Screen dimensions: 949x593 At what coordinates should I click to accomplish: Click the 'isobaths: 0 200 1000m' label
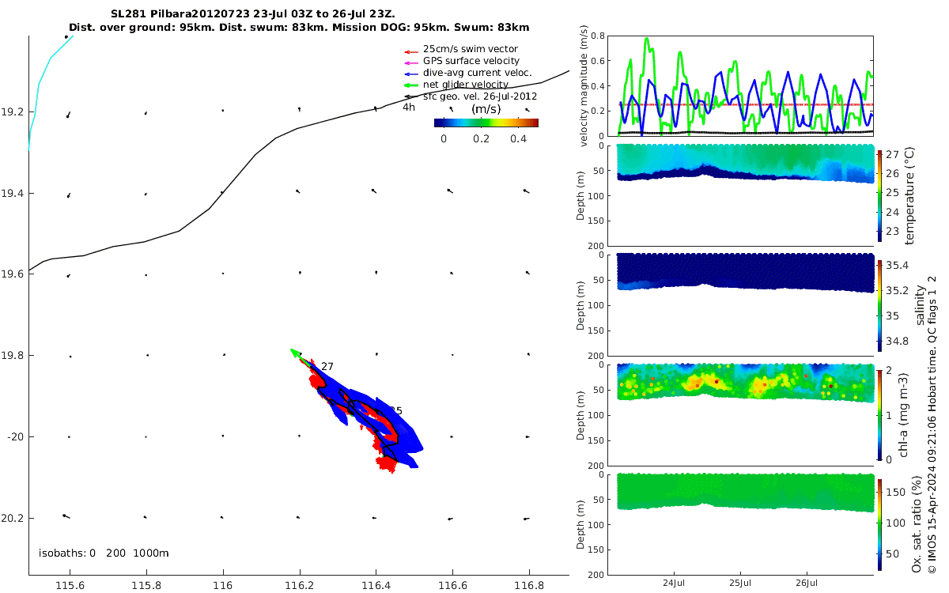(104, 553)
